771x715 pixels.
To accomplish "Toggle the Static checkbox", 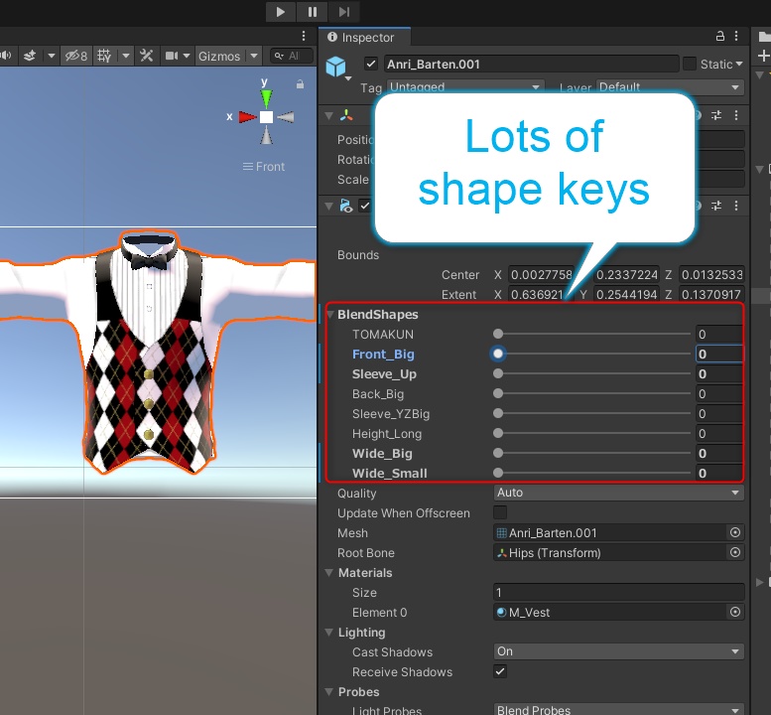I will [x=689, y=64].
